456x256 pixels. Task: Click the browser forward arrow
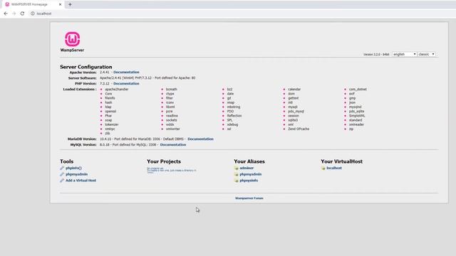[14, 14]
